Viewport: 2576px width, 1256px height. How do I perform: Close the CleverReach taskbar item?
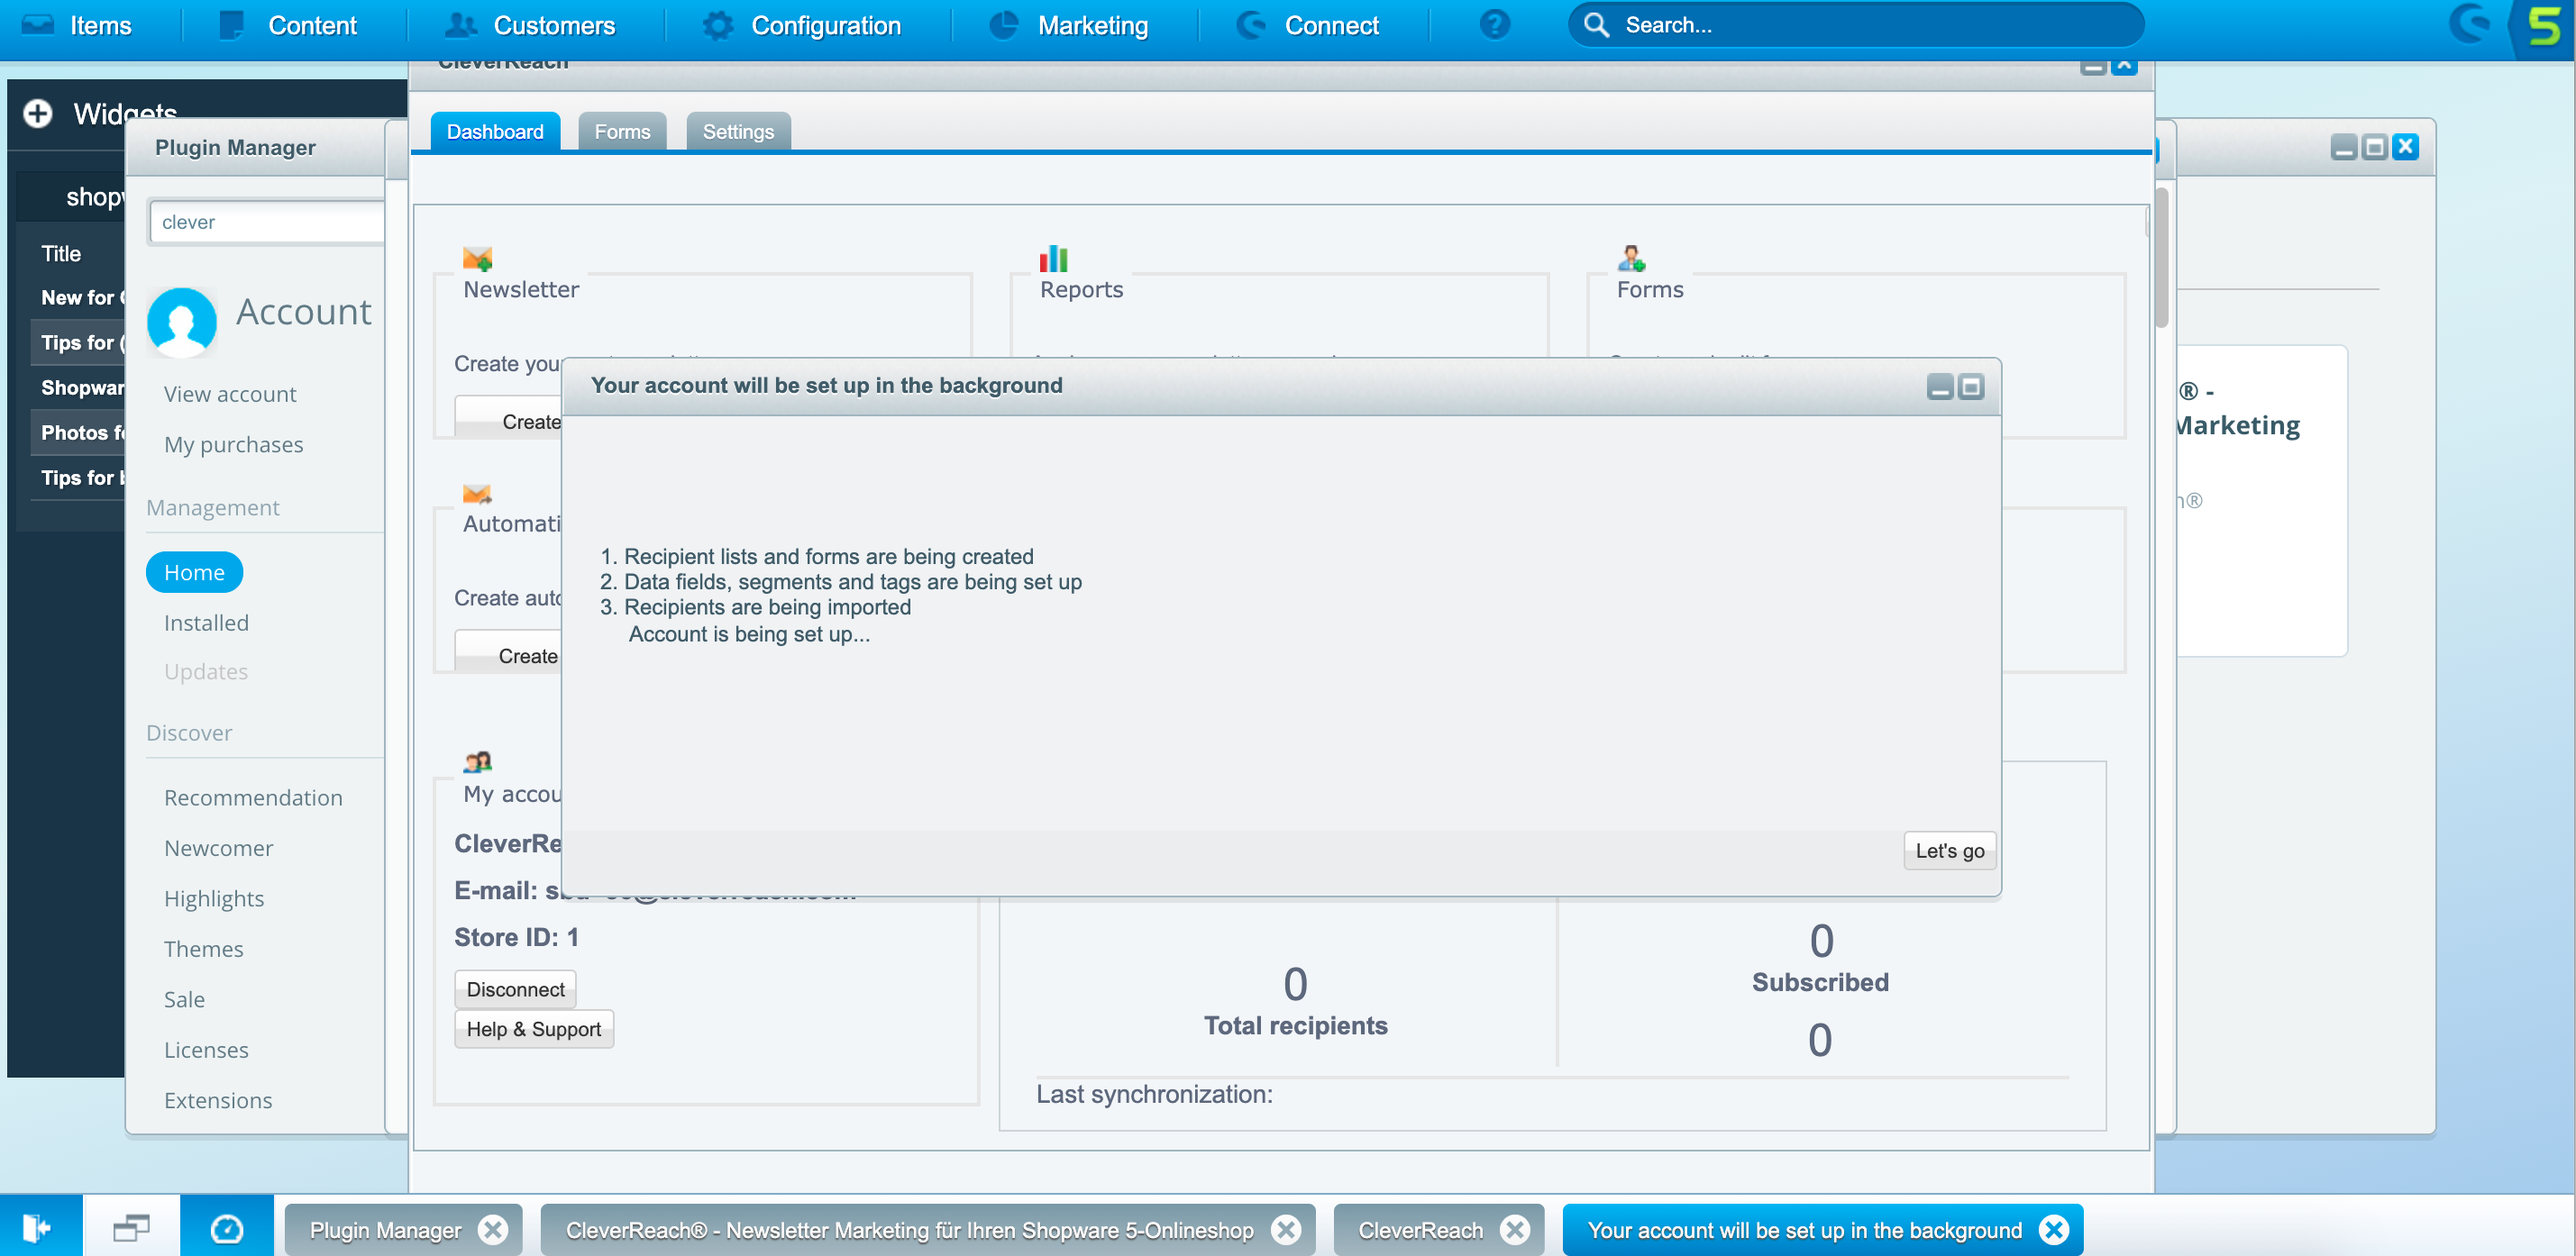point(1515,1230)
